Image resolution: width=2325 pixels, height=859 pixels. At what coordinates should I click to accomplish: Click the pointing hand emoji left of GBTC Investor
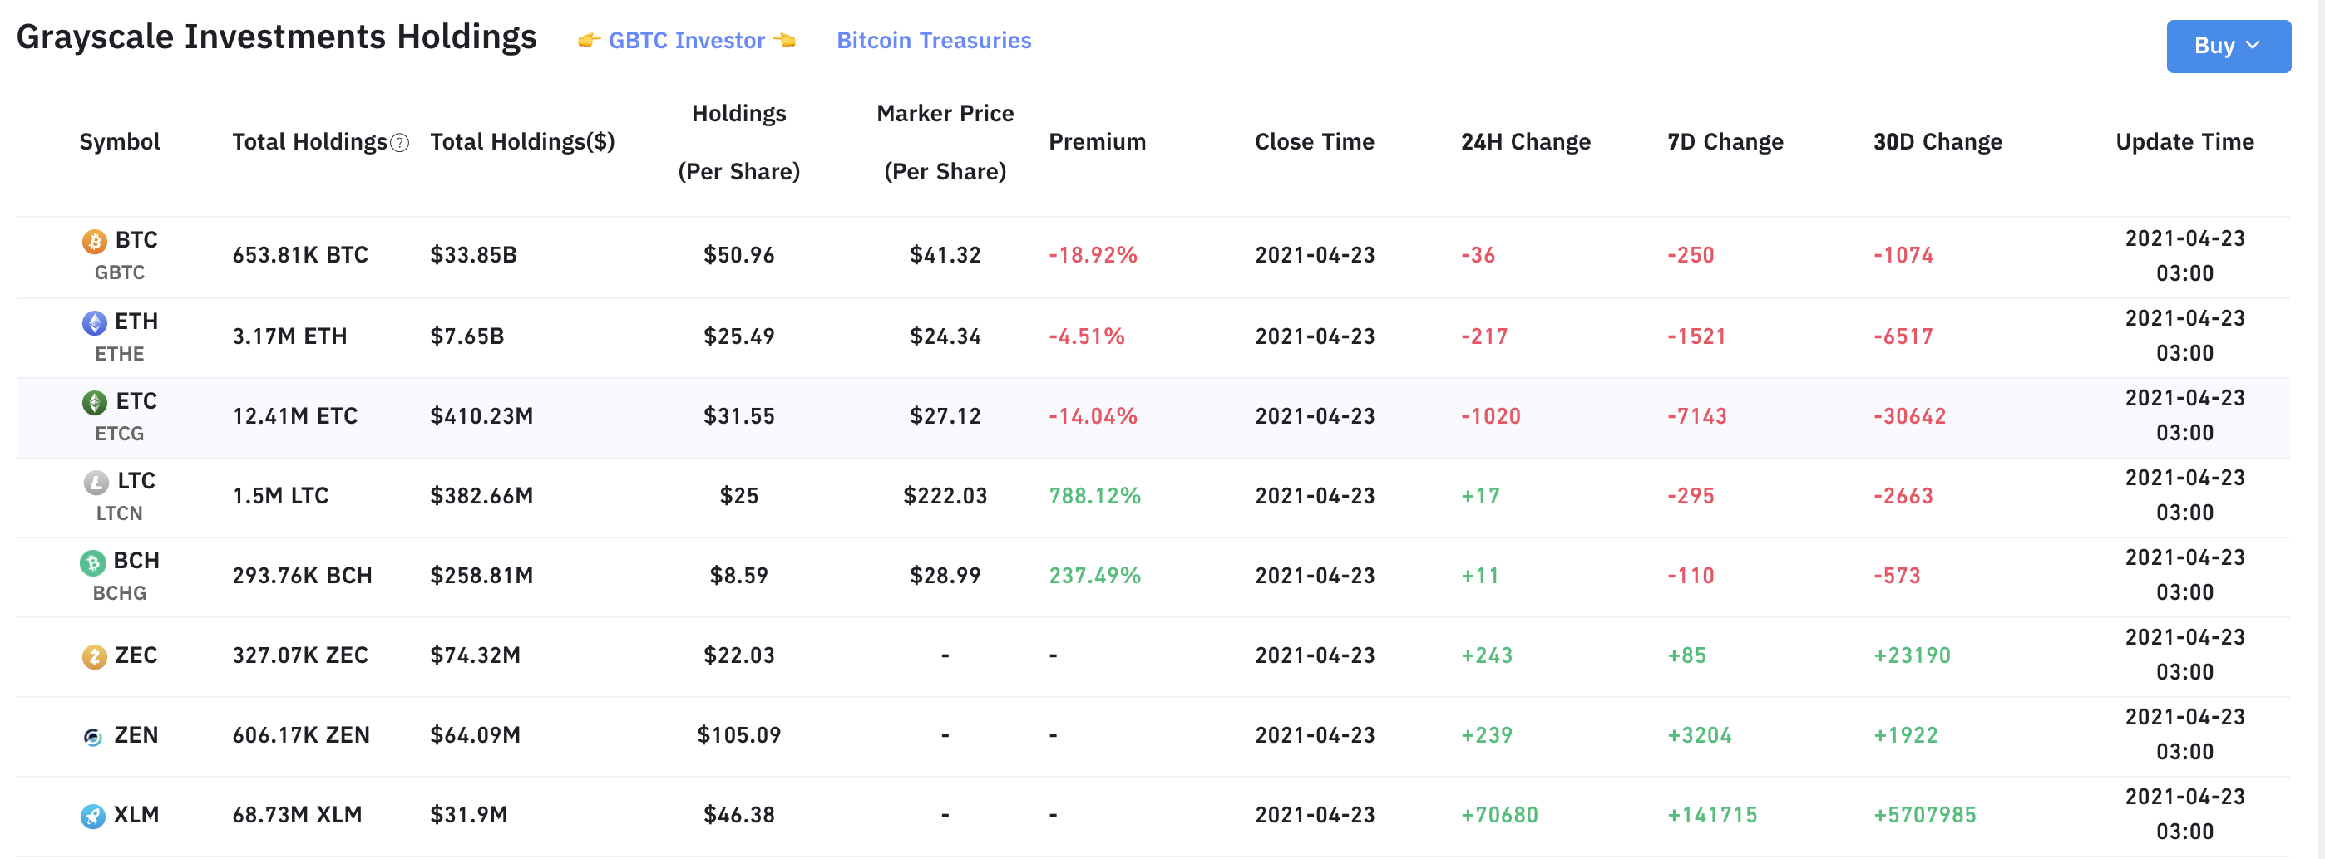(590, 41)
